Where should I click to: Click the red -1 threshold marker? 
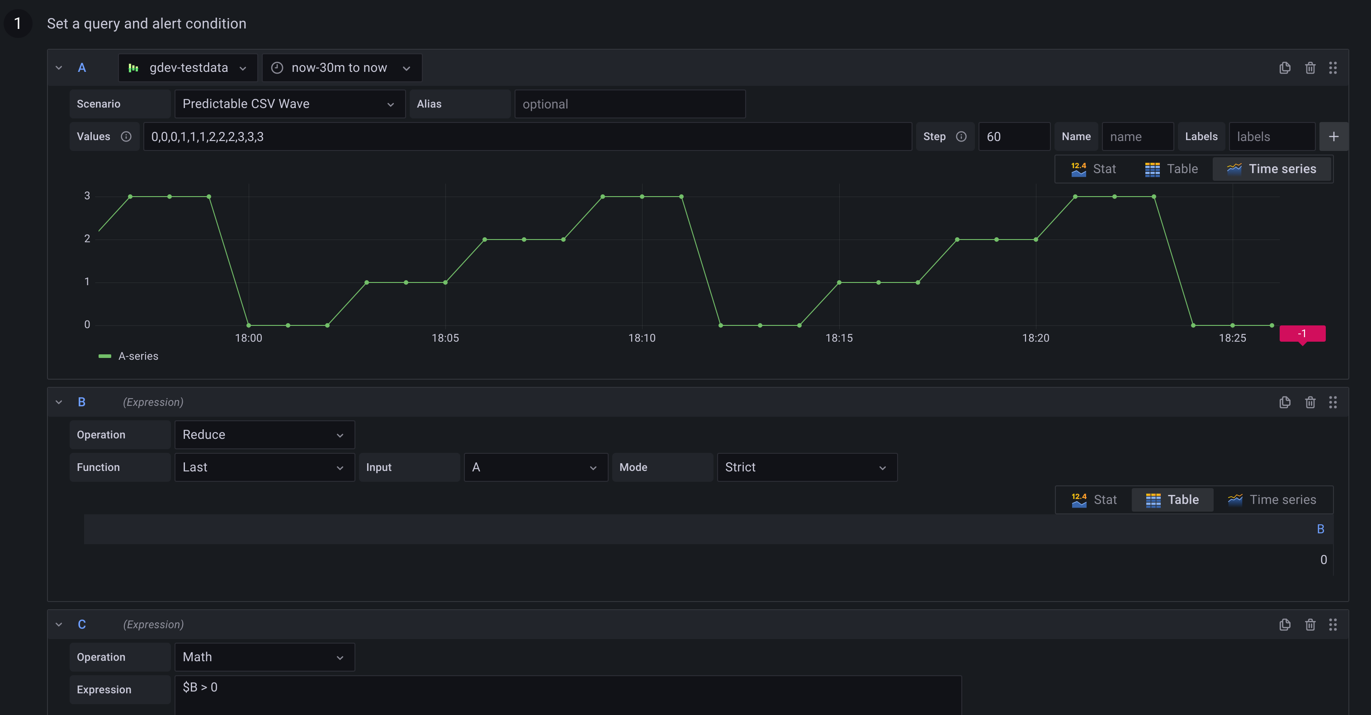tap(1302, 334)
